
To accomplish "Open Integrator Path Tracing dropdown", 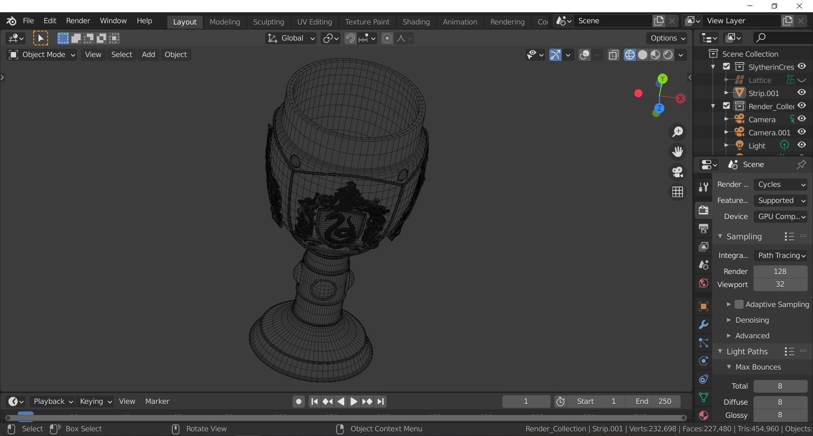I will click(x=780, y=255).
